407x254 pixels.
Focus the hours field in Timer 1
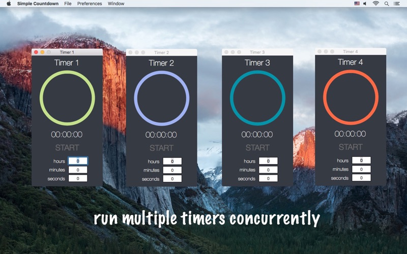[78, 161]
